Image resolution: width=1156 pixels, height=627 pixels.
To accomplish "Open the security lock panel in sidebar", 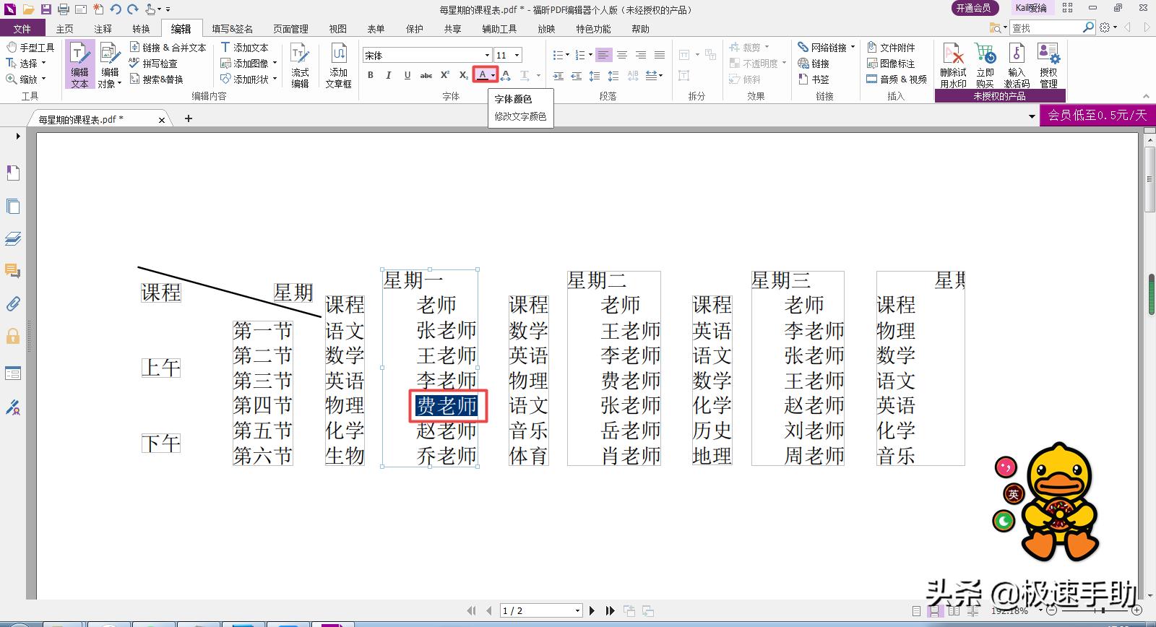I will (x=13, y=336).
